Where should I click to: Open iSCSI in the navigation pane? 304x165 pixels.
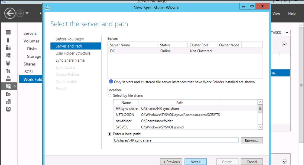28,72
